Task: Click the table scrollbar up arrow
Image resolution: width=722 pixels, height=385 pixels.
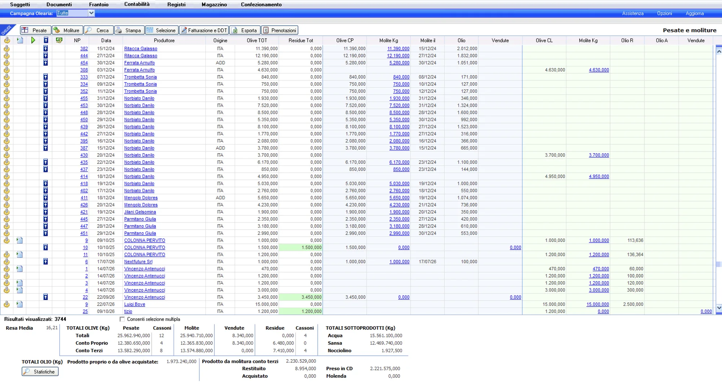Action: point(719,51)
